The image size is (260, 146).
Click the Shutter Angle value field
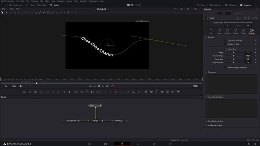[248, 56]
